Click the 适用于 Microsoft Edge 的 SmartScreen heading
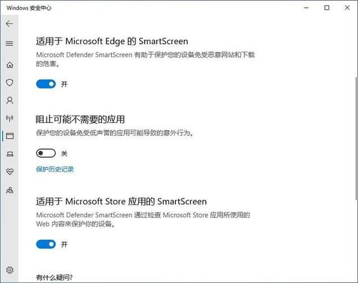The width and height of the screenshot is (358, 283). (112, 41)
